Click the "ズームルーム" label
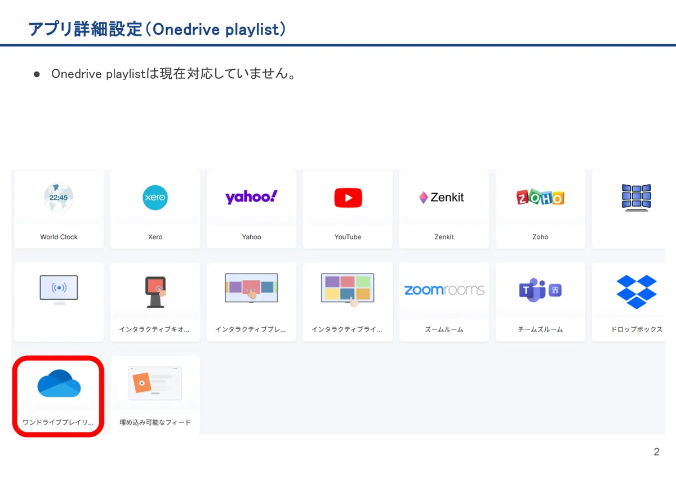The height and width of the screenshot is (478, 676). coord(444,329)
